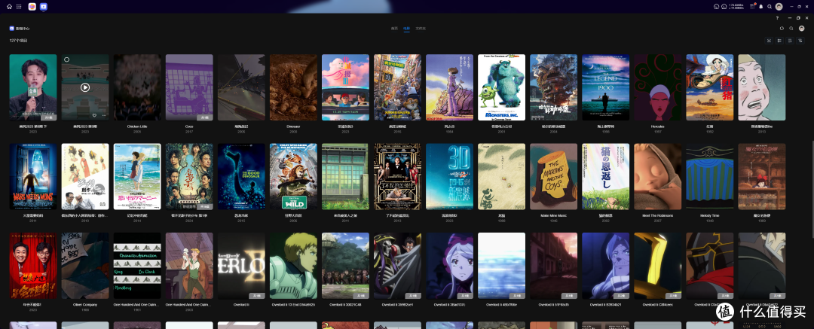814x329 pixels.
Task: Open the Chicken Little poster
Action: tap(137, 87)
